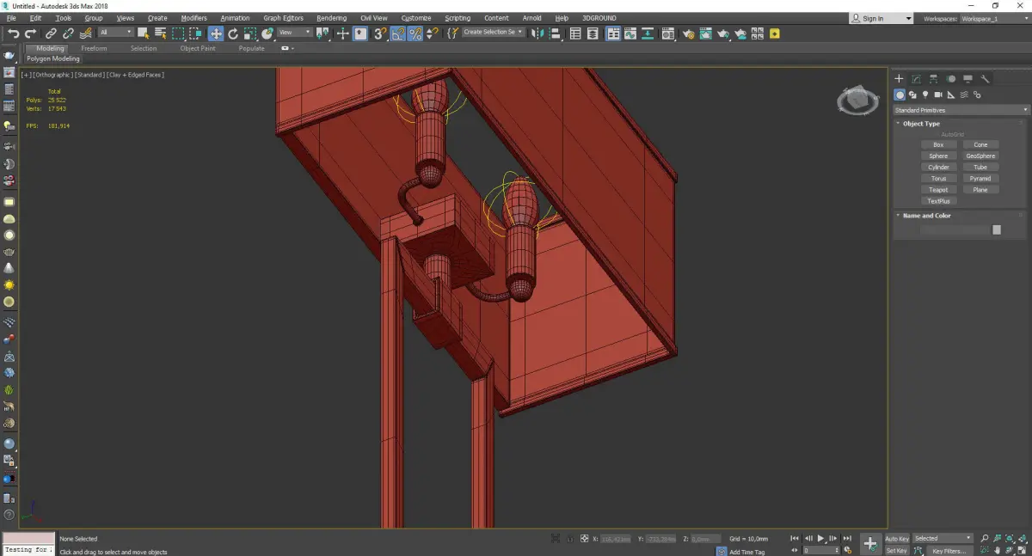This screenshot has width=1032, height=556.
Task: Open the Modifiers menu
Action: click(193, 18)
